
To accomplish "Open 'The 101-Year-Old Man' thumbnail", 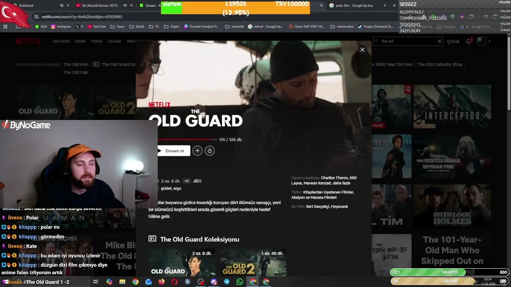I will pyautogui.click(x=452, y=255).
